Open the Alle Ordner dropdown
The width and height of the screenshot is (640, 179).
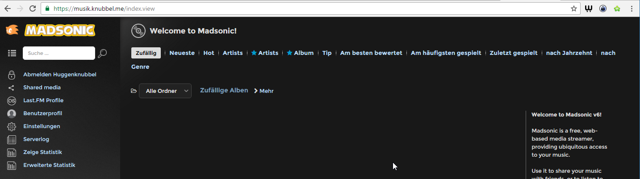click(x=165, y=91)
